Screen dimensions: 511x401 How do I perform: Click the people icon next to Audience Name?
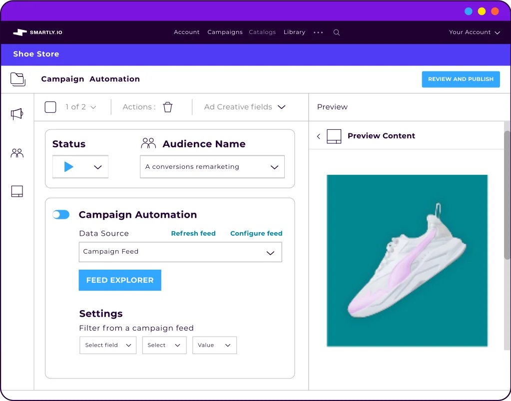[x=148, y=143]
